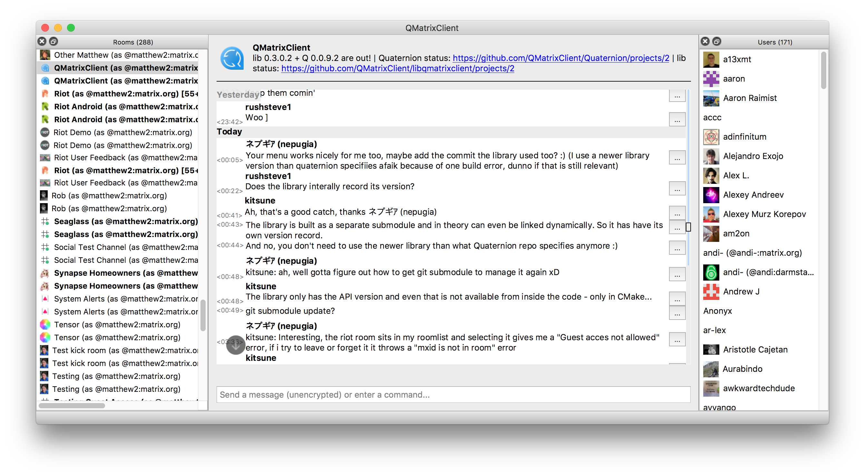Open options for 'Does the library' message

677,189
